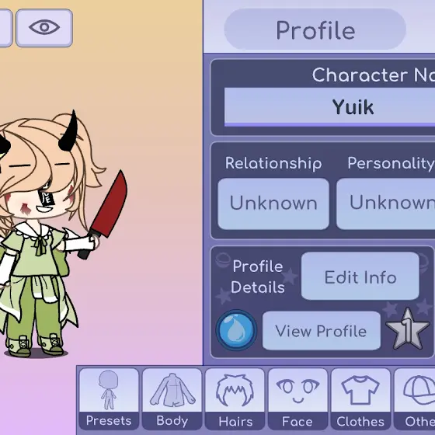Open the Clothes t-shirt category
Screen dimensions: 435x435
coord(360,398)
